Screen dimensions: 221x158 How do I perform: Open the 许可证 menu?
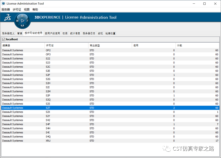click(17, 9)
